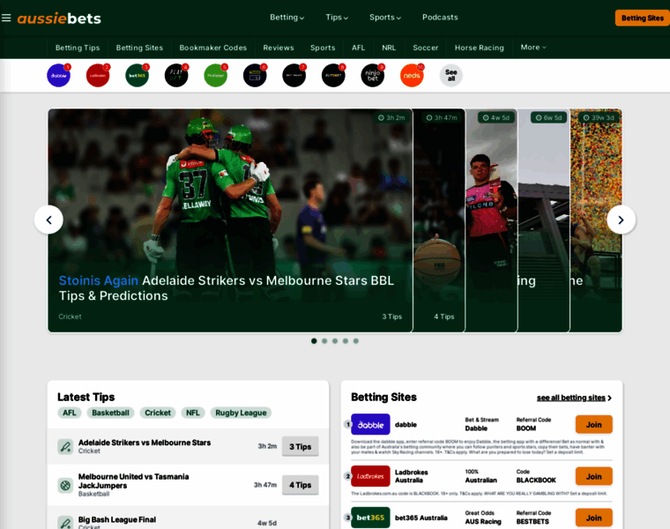Open Melbourne United vs Tasmania JackJumpers link
This screenshot has height=529, width=670.
(x=133, y=481)
